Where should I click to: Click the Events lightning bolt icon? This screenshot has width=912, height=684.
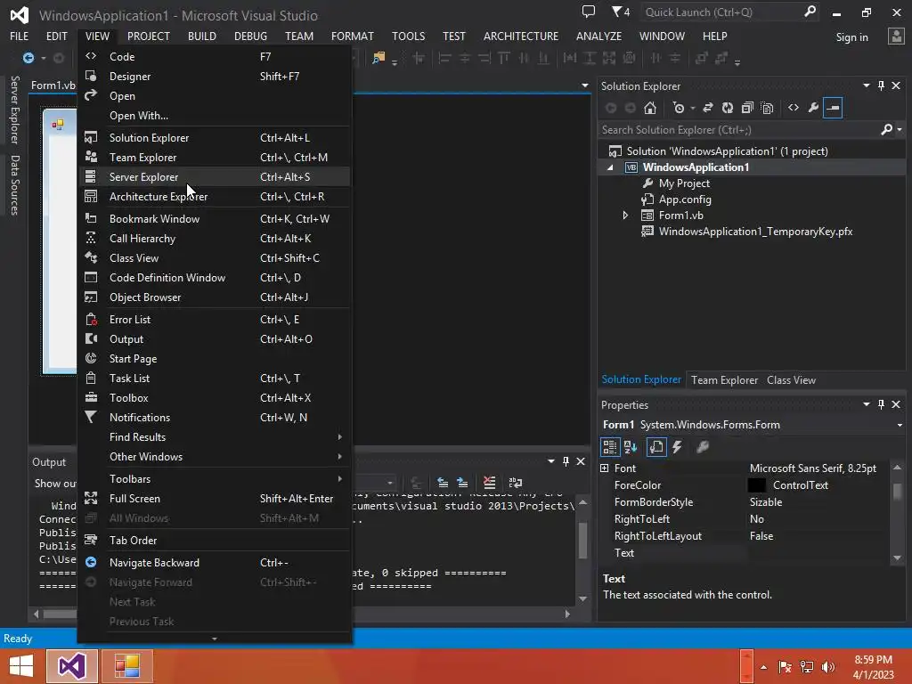pos(677,447)
